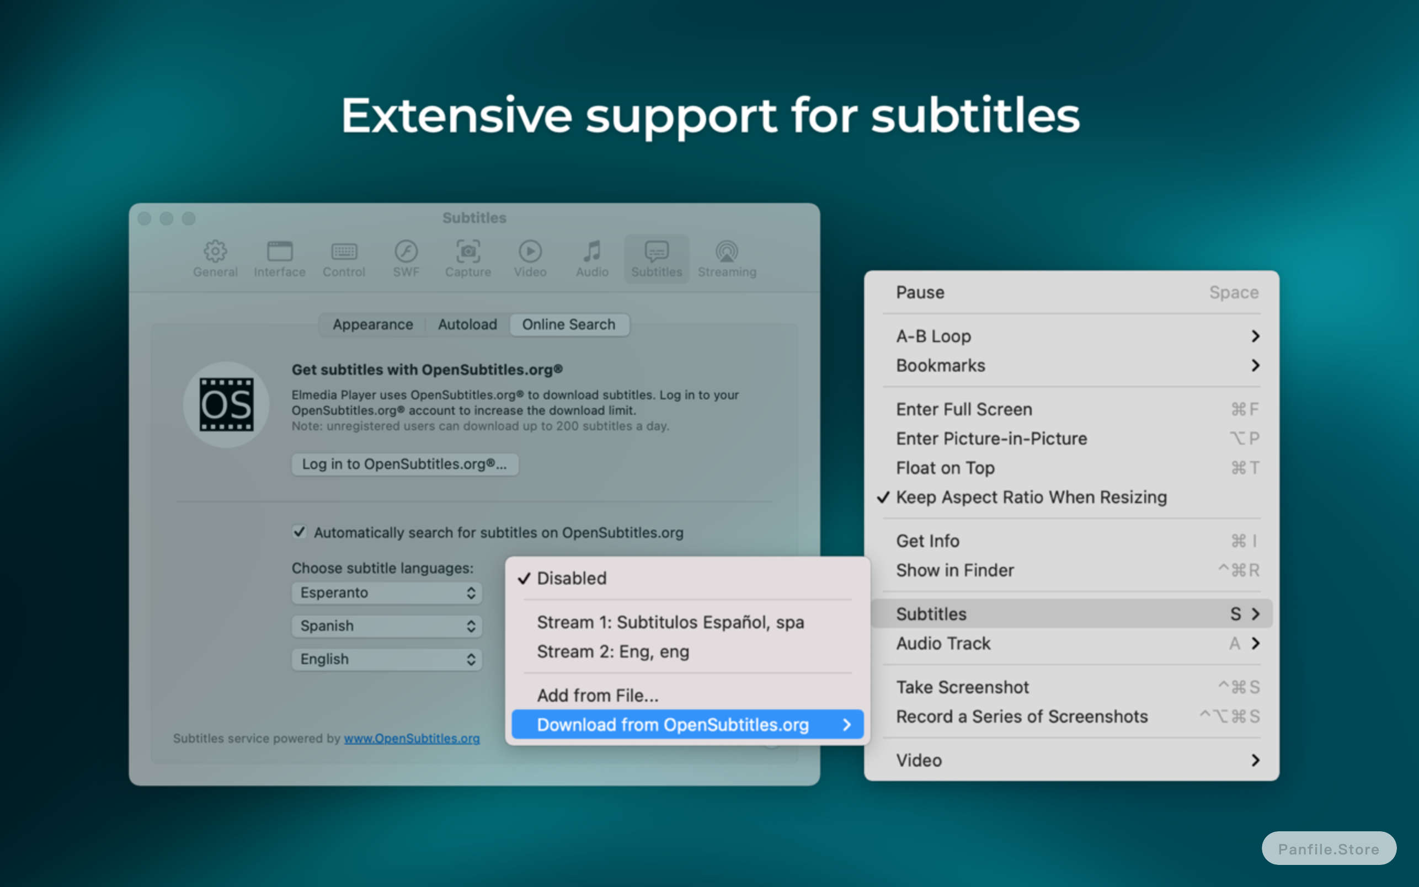Click Log in to OpenSubtitles.org button
1419x887 pixels.
pos(405,464)
